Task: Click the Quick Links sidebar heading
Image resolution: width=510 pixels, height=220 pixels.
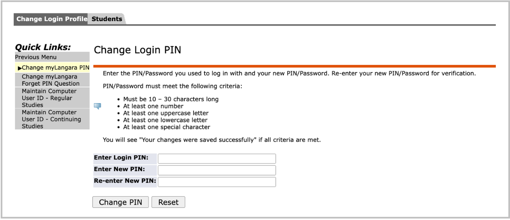Action: (x=43, y=47)
